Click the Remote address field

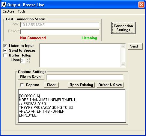(60, 32)
